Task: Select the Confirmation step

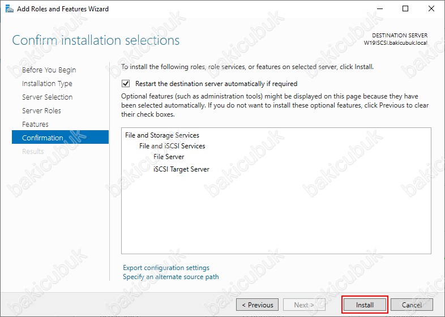Action: 60,138
